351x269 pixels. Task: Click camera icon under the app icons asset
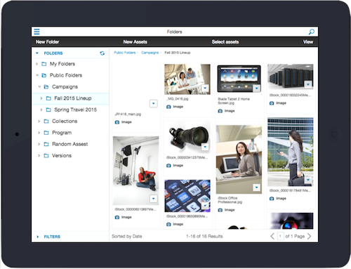tap(168, 224)
